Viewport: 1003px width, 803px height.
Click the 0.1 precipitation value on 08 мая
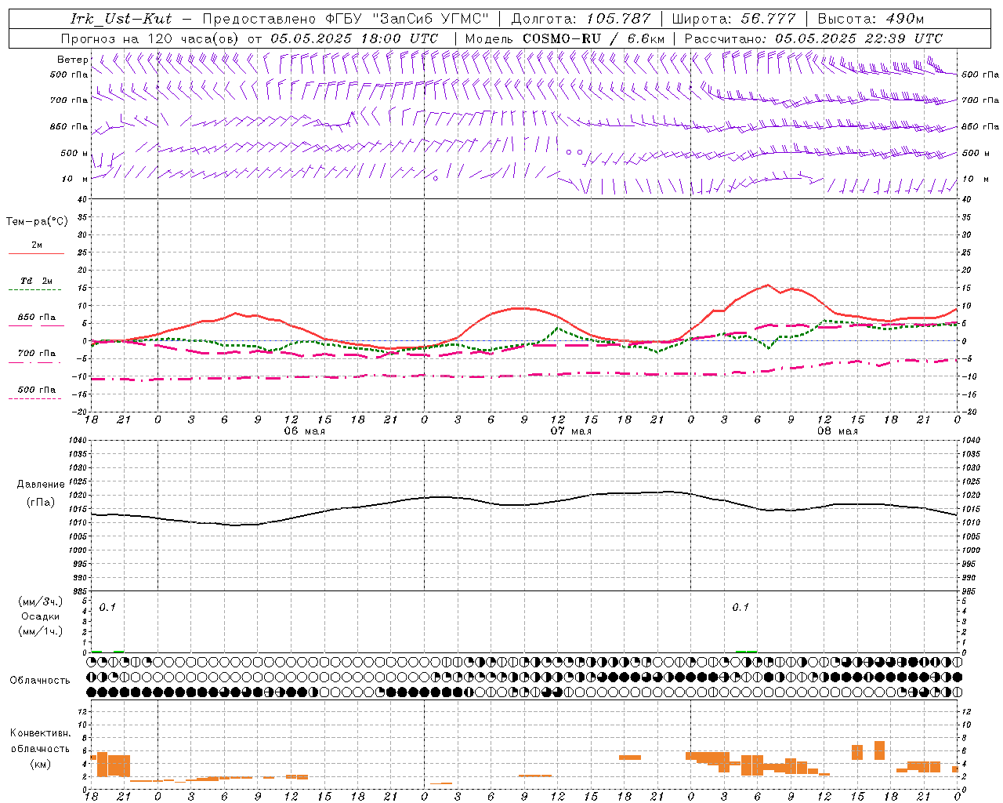click(x=740, y=608)
